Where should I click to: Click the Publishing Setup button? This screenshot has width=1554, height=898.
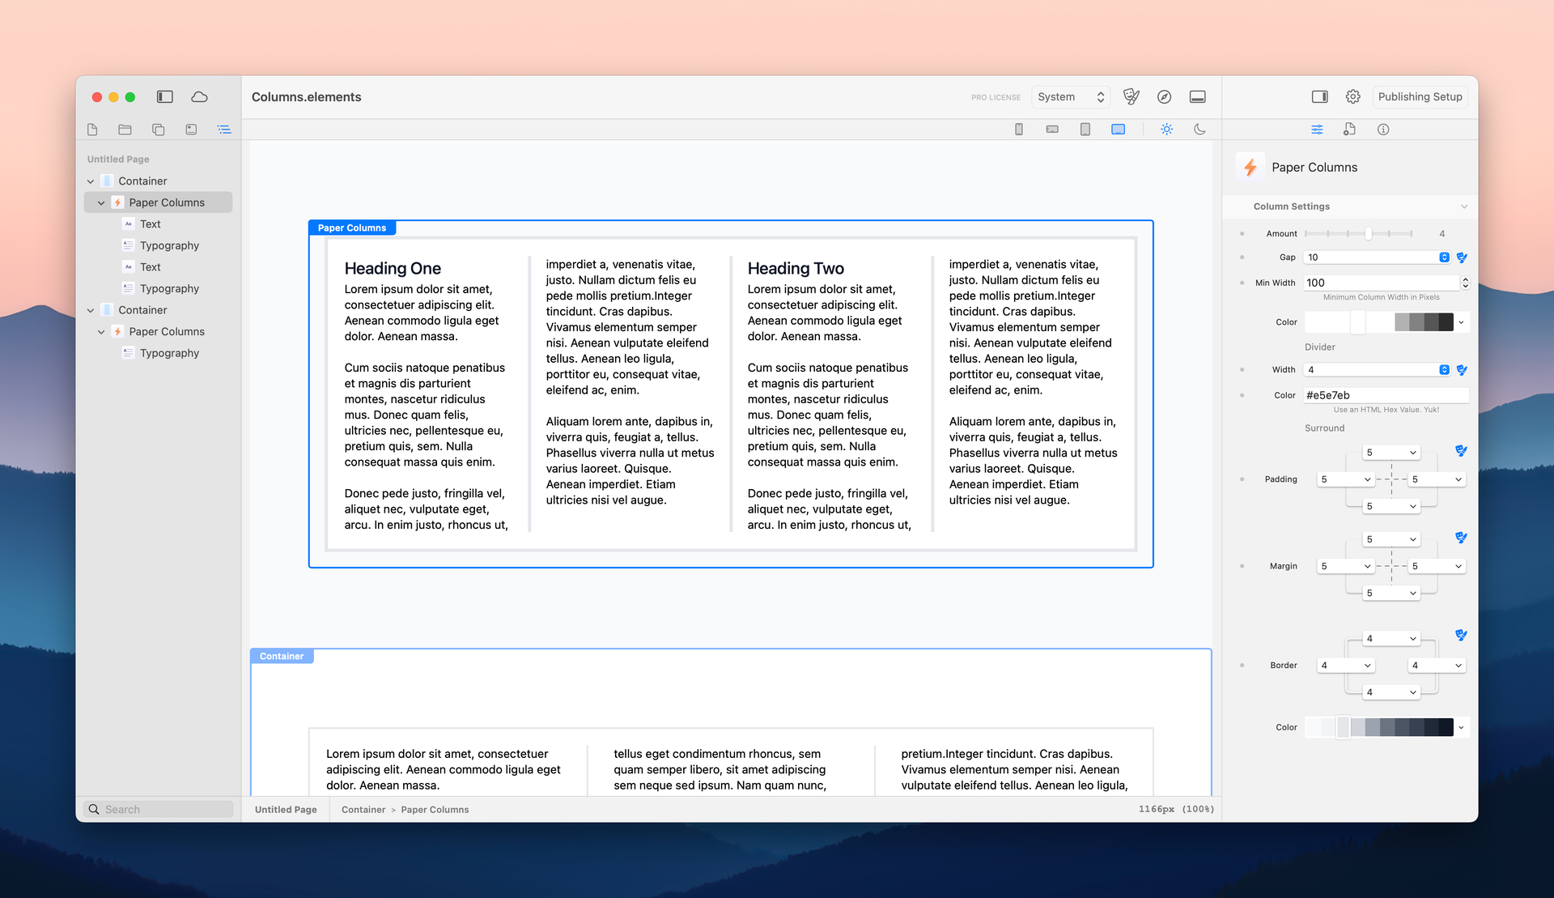point(1420,97)
